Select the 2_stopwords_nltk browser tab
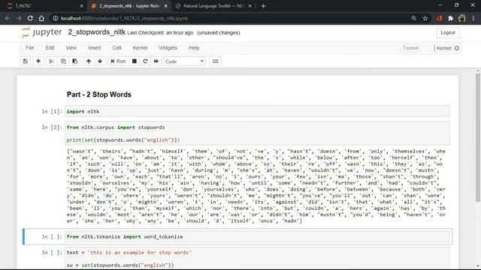The height and width of the screenshot is (270, 481). coord(129,6)
